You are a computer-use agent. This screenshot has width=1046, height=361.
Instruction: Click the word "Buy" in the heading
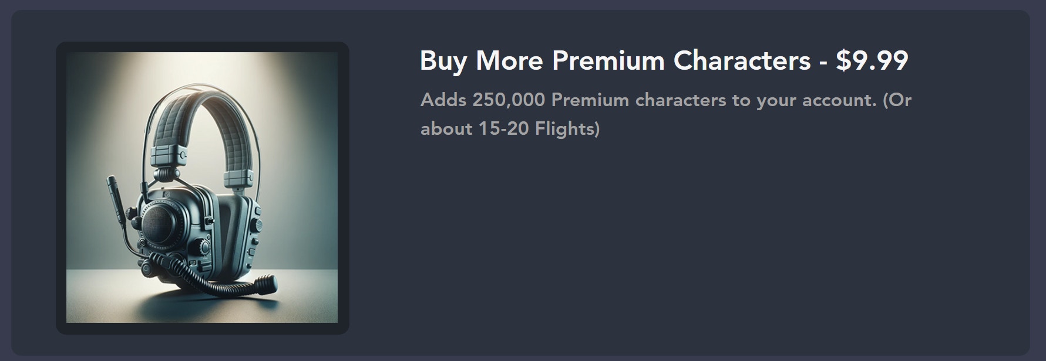pos(443,60)
